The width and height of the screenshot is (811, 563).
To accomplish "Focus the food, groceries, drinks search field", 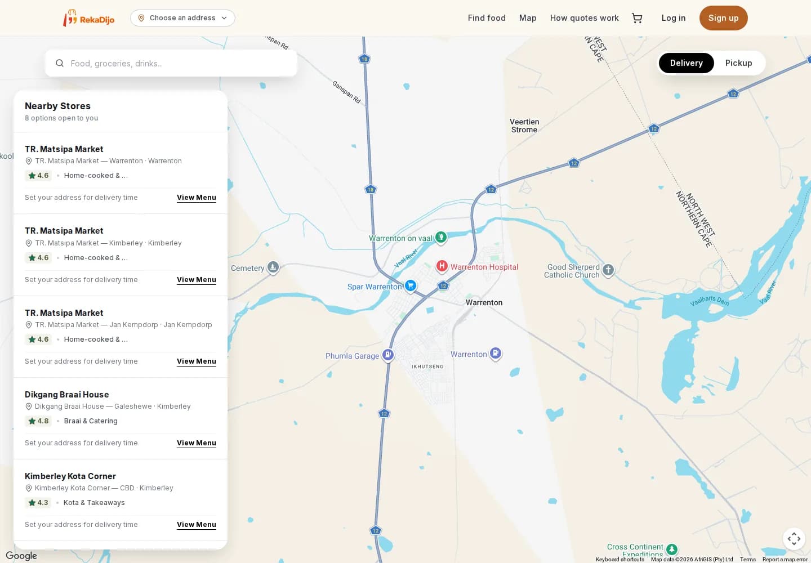I will 171,63.
